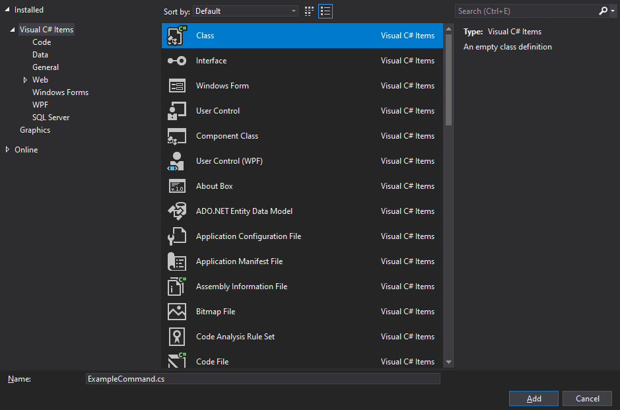Open the Sort by Default dropdown
The width and height of the screenshot is (620, 410).
click(x=245, y=11)
